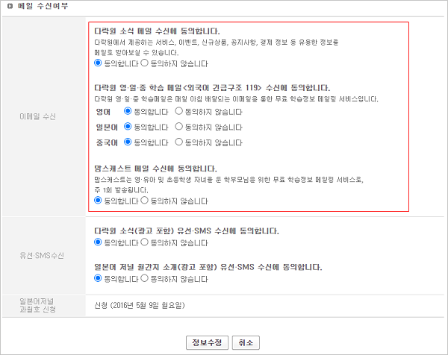Choose 동의합니다 for 영어 학습 메일
This screenshot has width=448, height=355.
128,110
